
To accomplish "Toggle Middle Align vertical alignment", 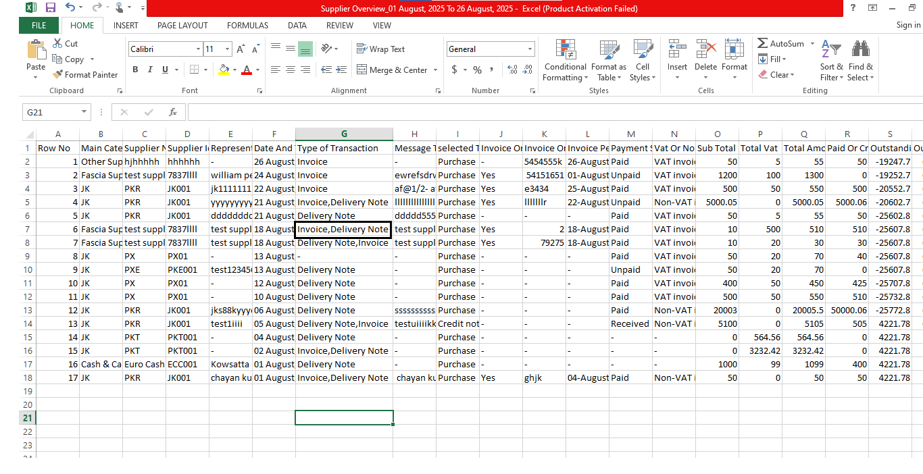I will click(x=290, y=49).
